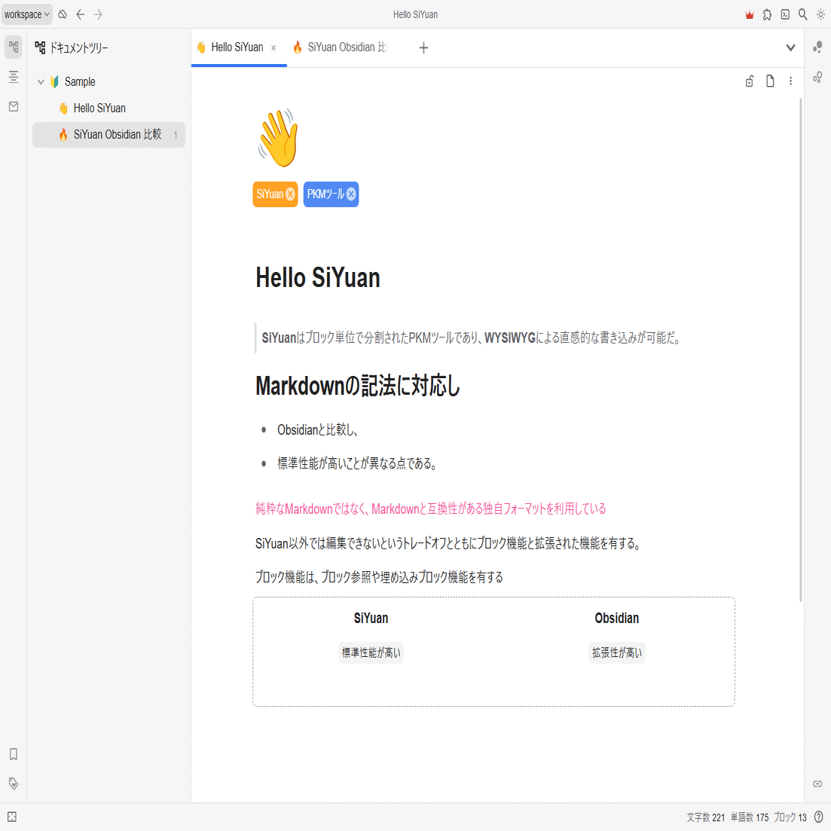Open the editor more options menu
The image size is (831, 831).
(790, 81)
